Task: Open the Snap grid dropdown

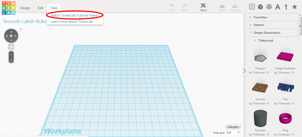Action: pos(233,133)
